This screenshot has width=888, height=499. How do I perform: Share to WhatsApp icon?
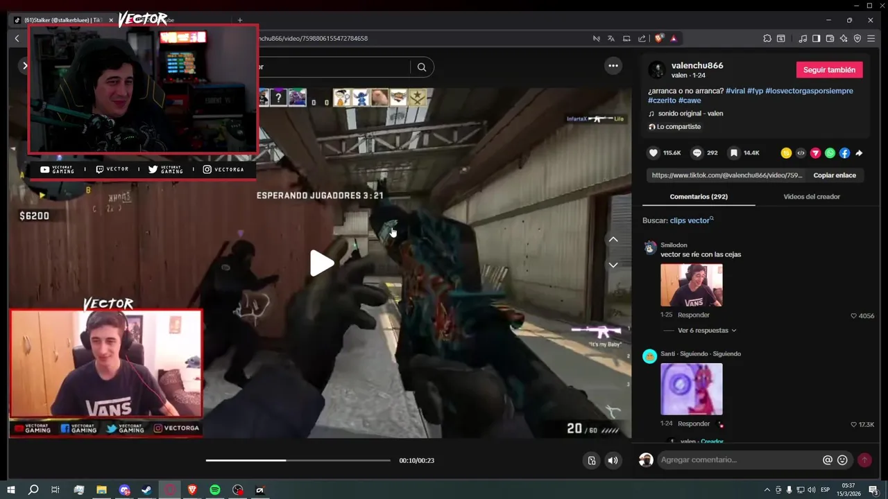click(830, 153)
